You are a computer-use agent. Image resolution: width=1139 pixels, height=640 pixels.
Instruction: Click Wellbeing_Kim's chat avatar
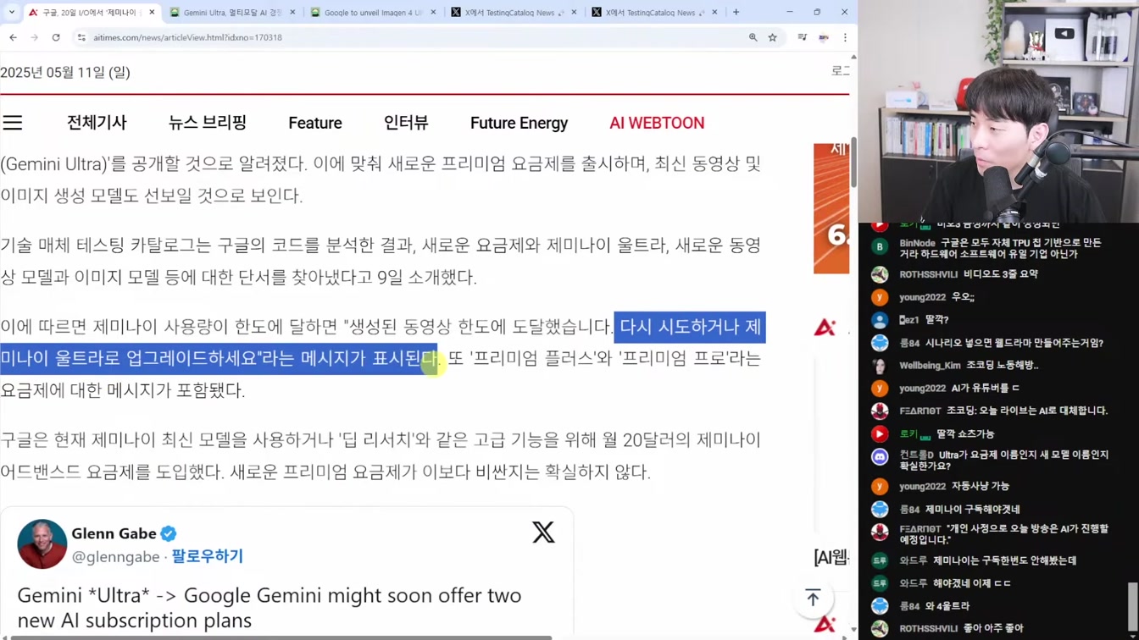click(880, 366)
